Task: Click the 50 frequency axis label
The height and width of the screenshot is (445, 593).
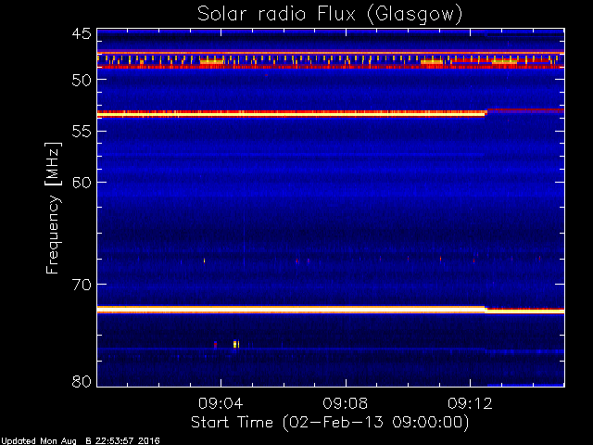Action: [82, 80]
